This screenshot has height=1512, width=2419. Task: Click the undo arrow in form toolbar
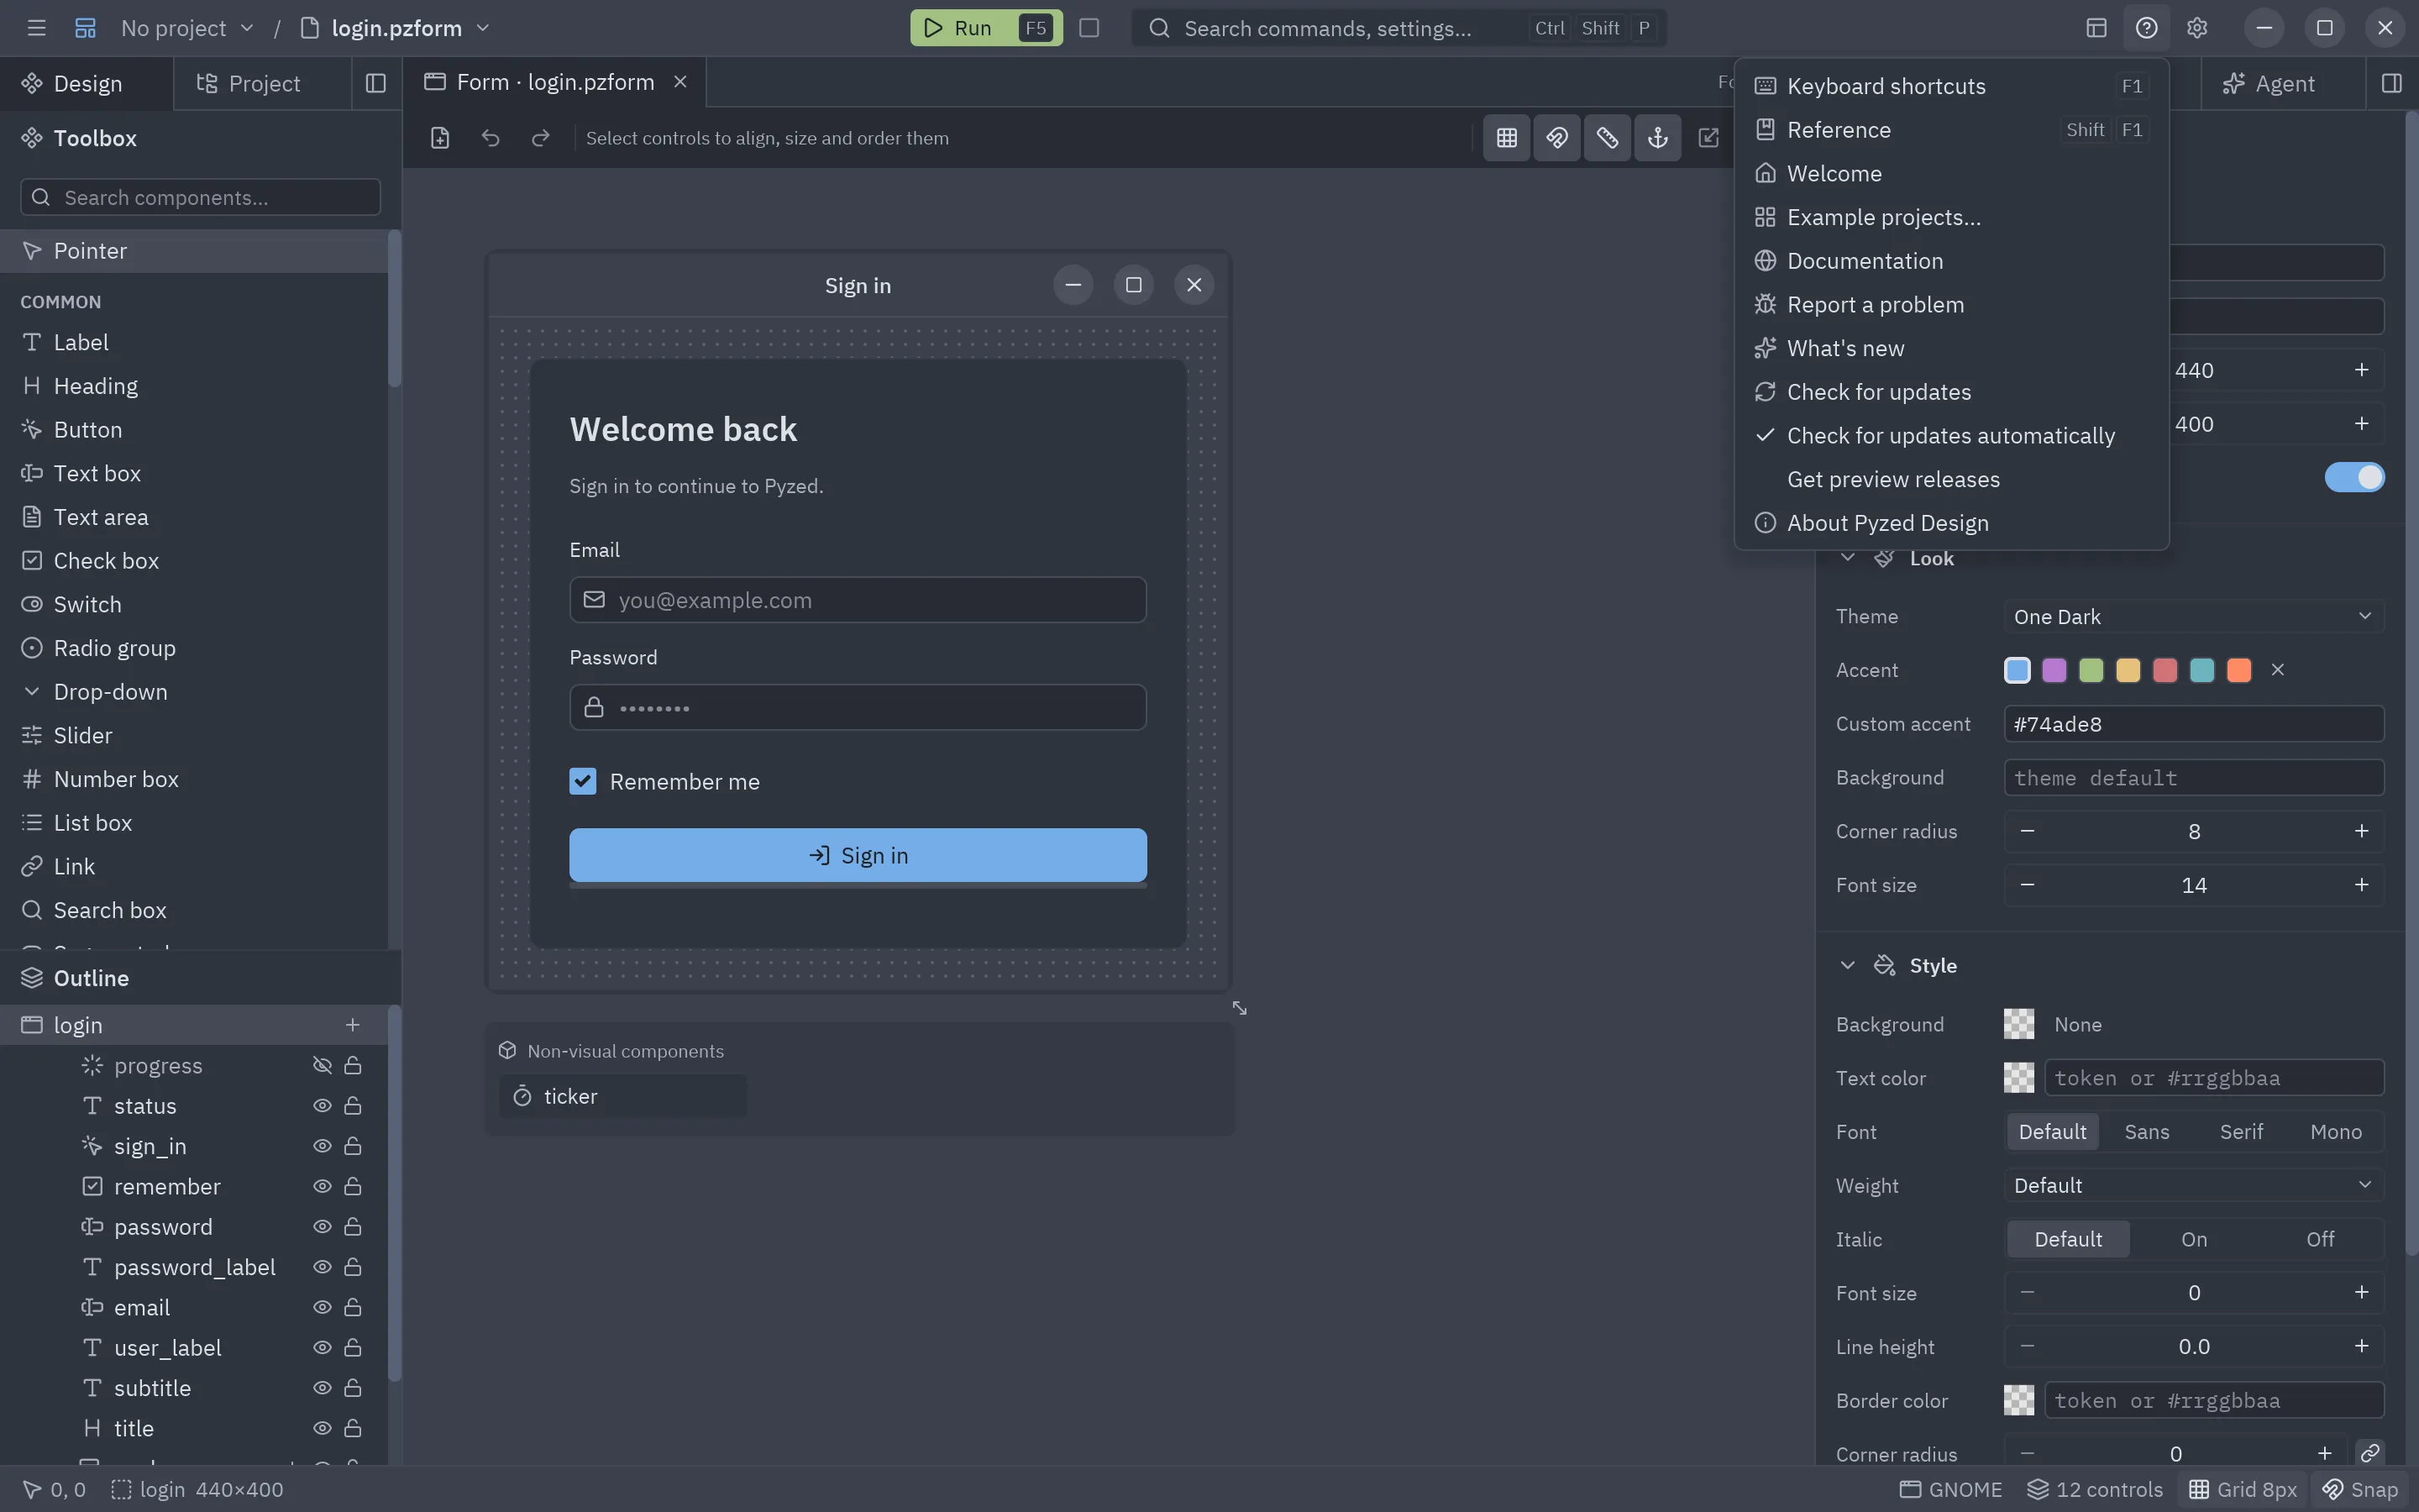click(x=490, y=138)
